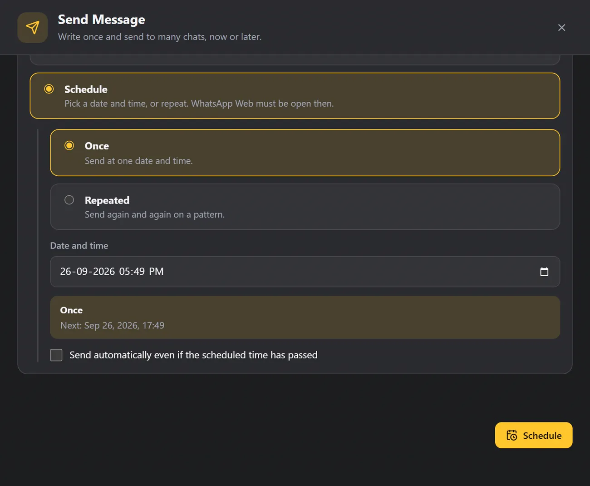Click the Date and time input field
The height and width of the screenshot is (486, 590).
click(305, 272)
